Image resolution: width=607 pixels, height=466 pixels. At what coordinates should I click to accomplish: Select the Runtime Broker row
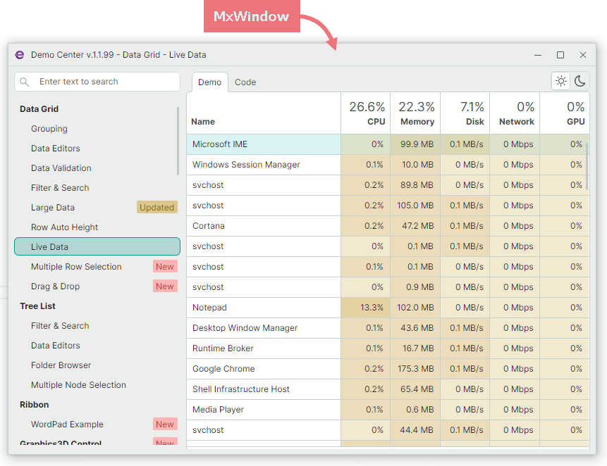388,348
